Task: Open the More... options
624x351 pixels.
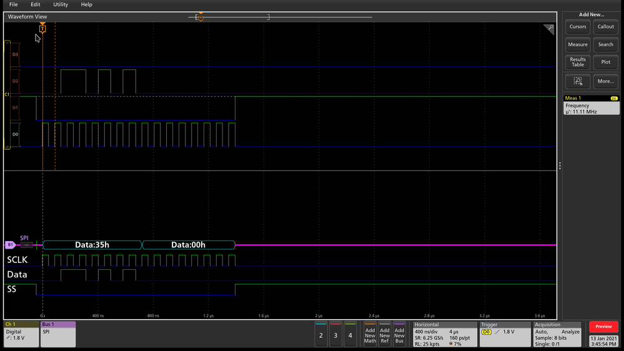Action: tap(605, 81)
